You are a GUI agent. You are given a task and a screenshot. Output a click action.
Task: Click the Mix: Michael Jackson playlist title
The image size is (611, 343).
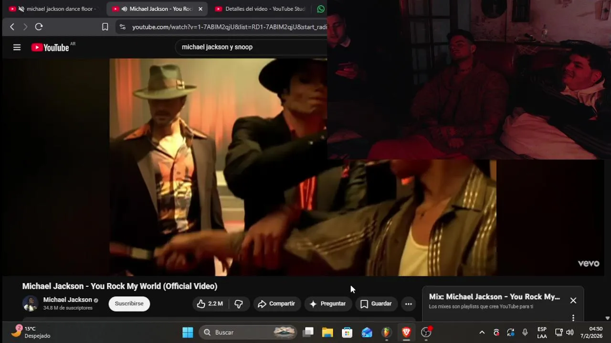click(x=495, y=297)
